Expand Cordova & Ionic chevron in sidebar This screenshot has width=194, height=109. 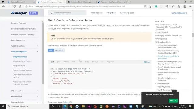point(37,102)
